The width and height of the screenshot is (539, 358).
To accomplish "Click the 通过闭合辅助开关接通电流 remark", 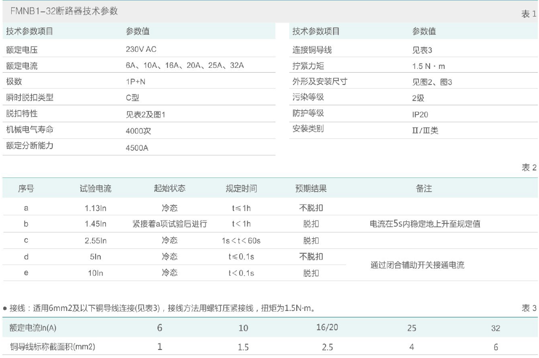I will click(417, 264).
